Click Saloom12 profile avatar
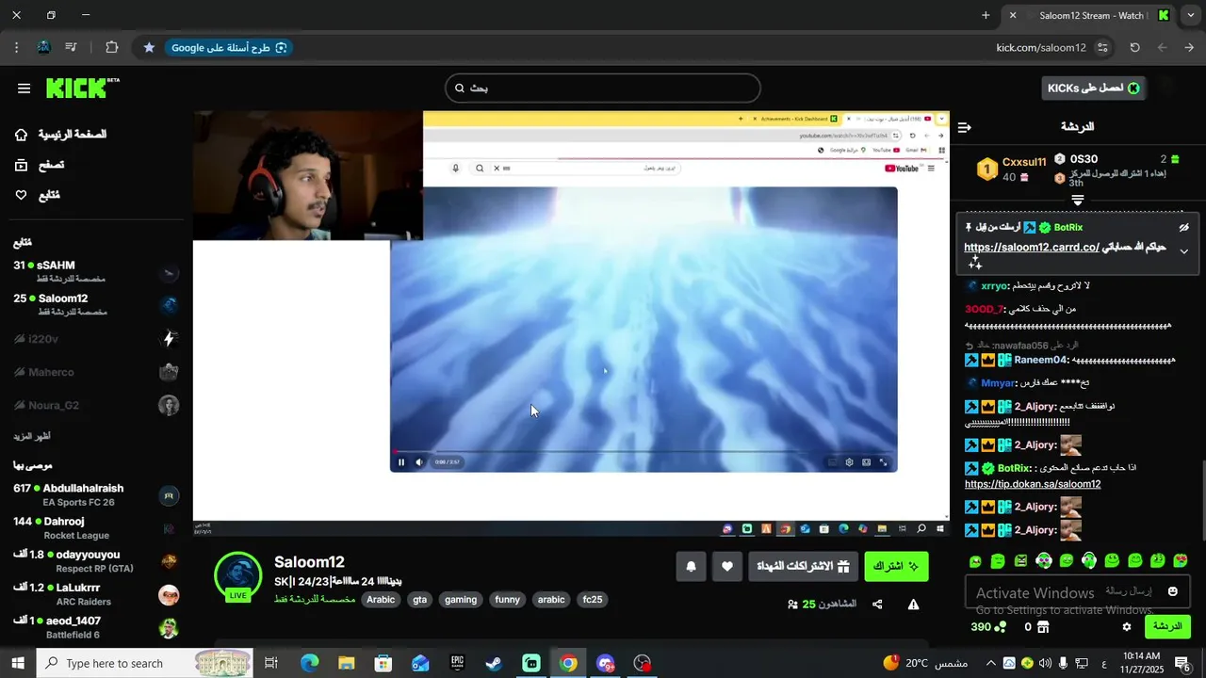The height and width of the screenshot is (678, 1206). (238, 575)
